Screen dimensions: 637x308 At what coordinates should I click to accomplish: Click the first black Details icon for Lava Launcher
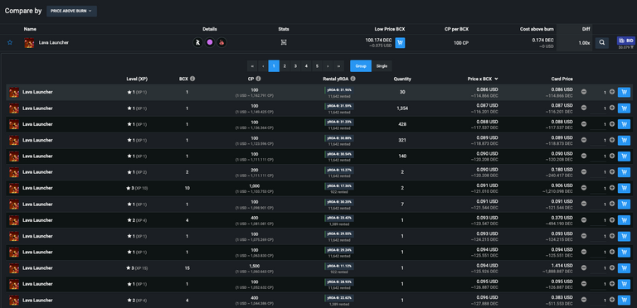click(198, 42)
